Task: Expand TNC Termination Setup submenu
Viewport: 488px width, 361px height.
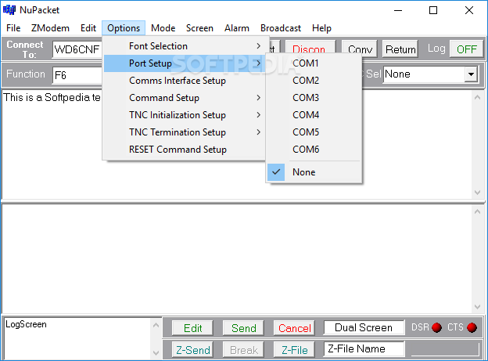Action: click(x=185, y=132)
